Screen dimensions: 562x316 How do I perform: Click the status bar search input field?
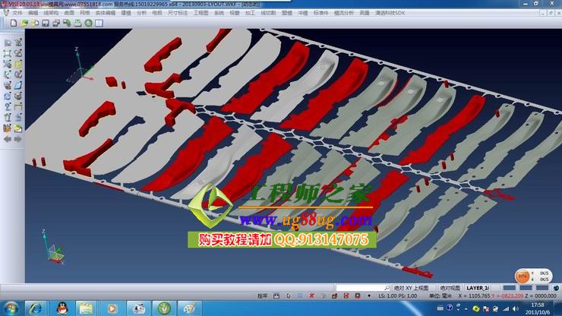click(x=363, y=288)
